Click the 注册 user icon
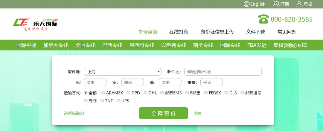This screenshot has width=323, height=131. (276, 4)
